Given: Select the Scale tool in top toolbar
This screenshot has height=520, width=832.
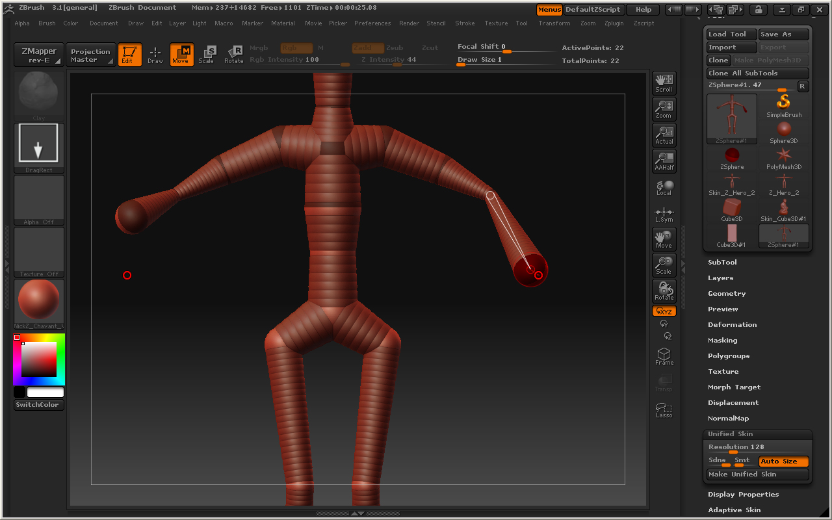Looking at the screenshot, I should pos(206,55).
